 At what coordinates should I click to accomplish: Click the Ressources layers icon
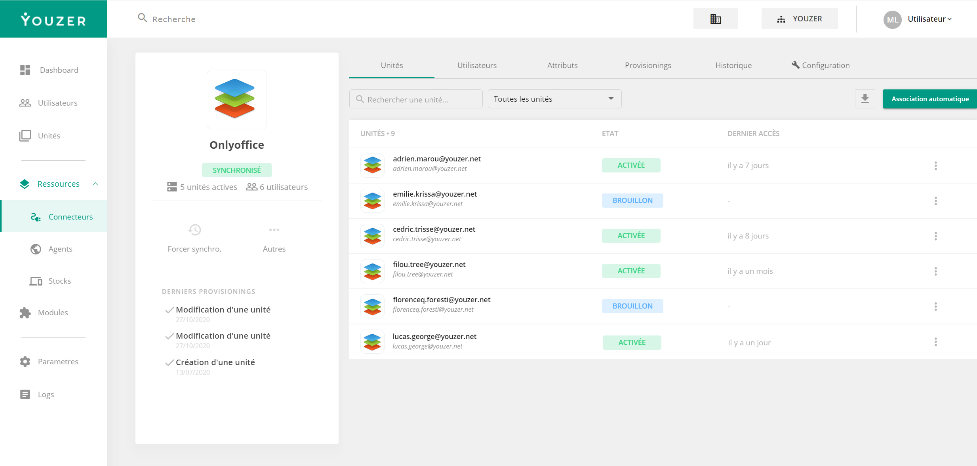pos(25,184)
